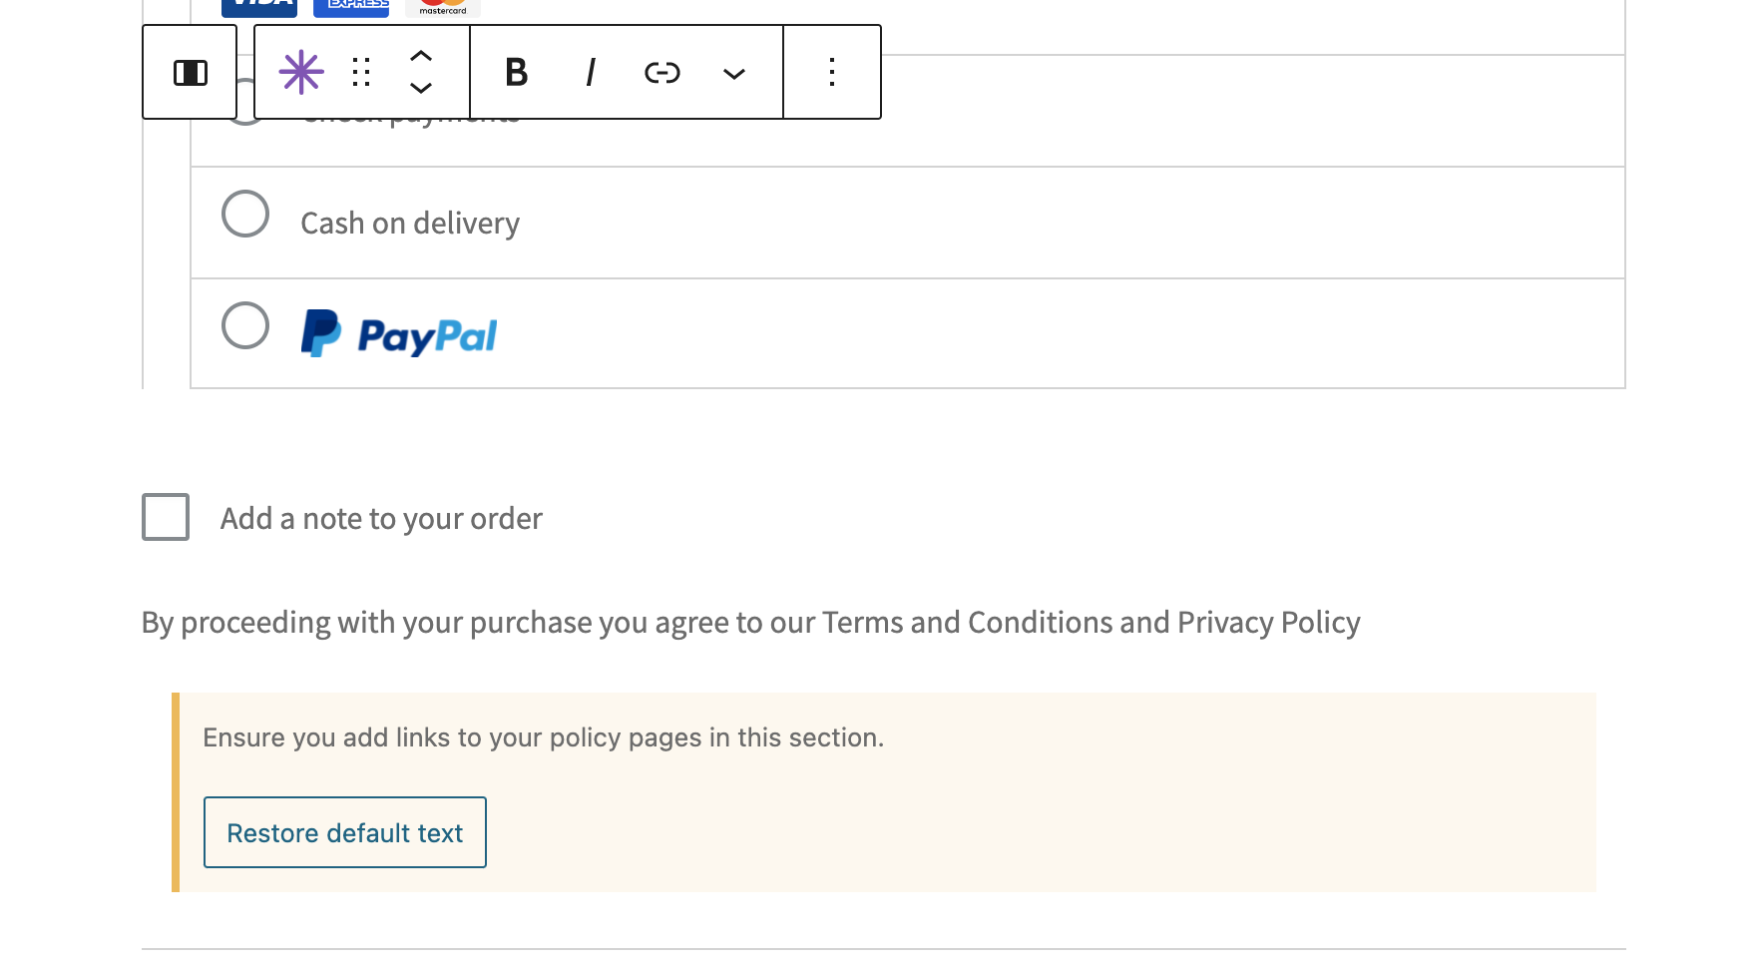Image resolution: width=1756 pixels, height=974 pixels.
Task: Open the block options menu (three dots)
Action: coord(831,72)
